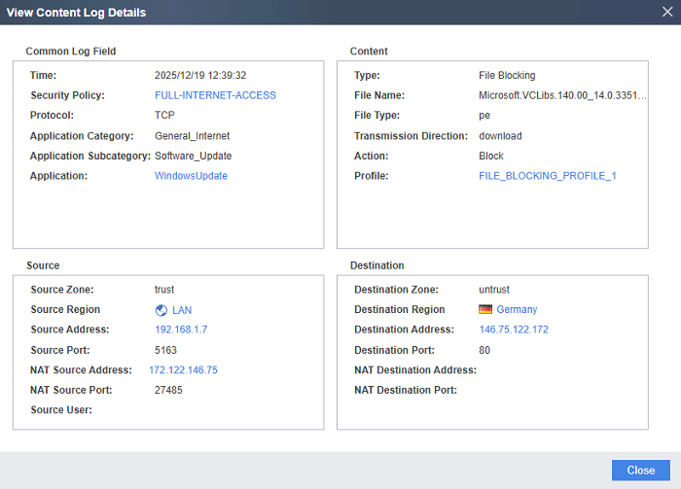Screen dimensions: 681x489
Task: Click the source port value 5163
Action: click(166, 350)
